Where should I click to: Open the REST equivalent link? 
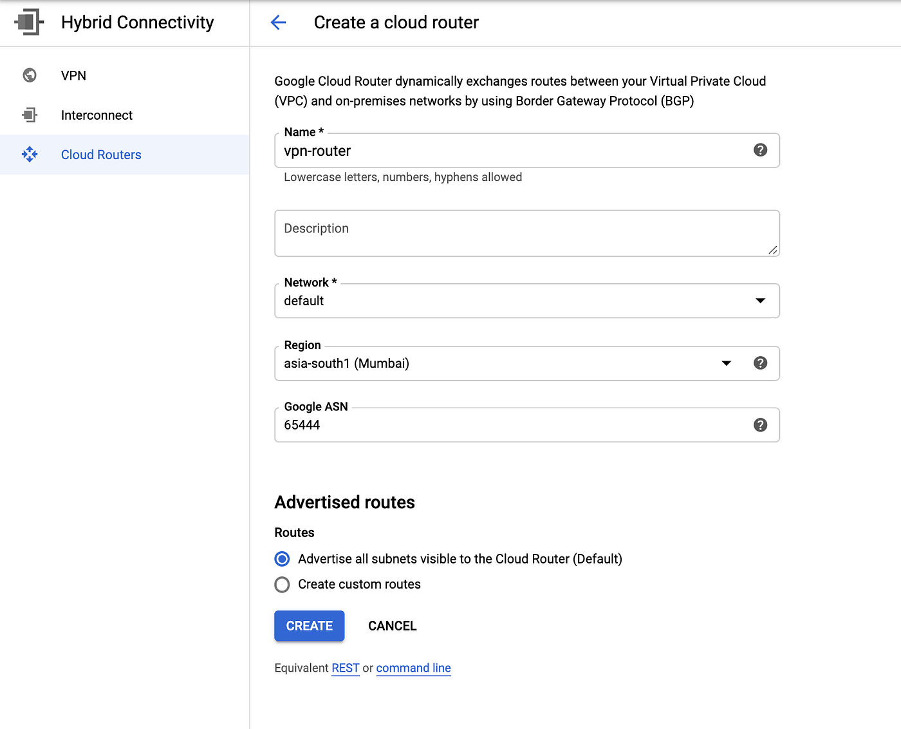tap(345, 668)
